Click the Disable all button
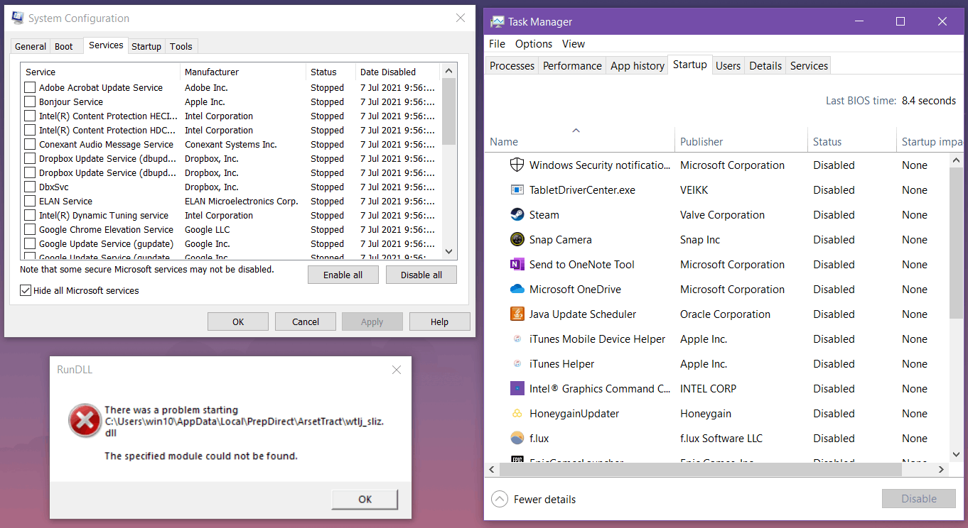The height and width of the screenshot is (528, 968). coord(421,275)
